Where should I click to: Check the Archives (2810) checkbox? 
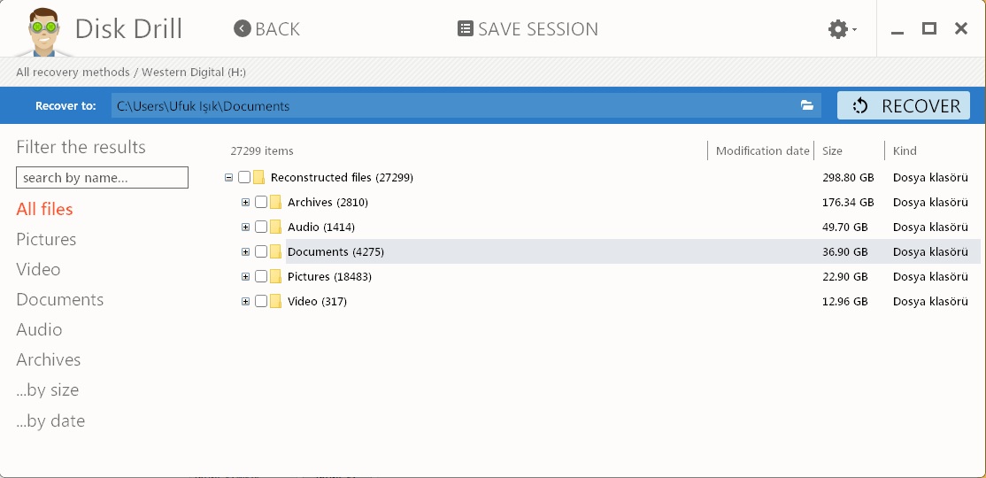click(261, 203)
